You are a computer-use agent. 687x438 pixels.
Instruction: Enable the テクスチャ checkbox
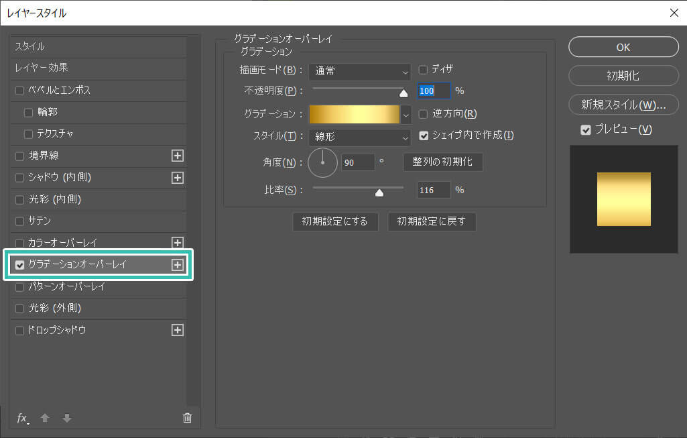[x=28, y=134]
